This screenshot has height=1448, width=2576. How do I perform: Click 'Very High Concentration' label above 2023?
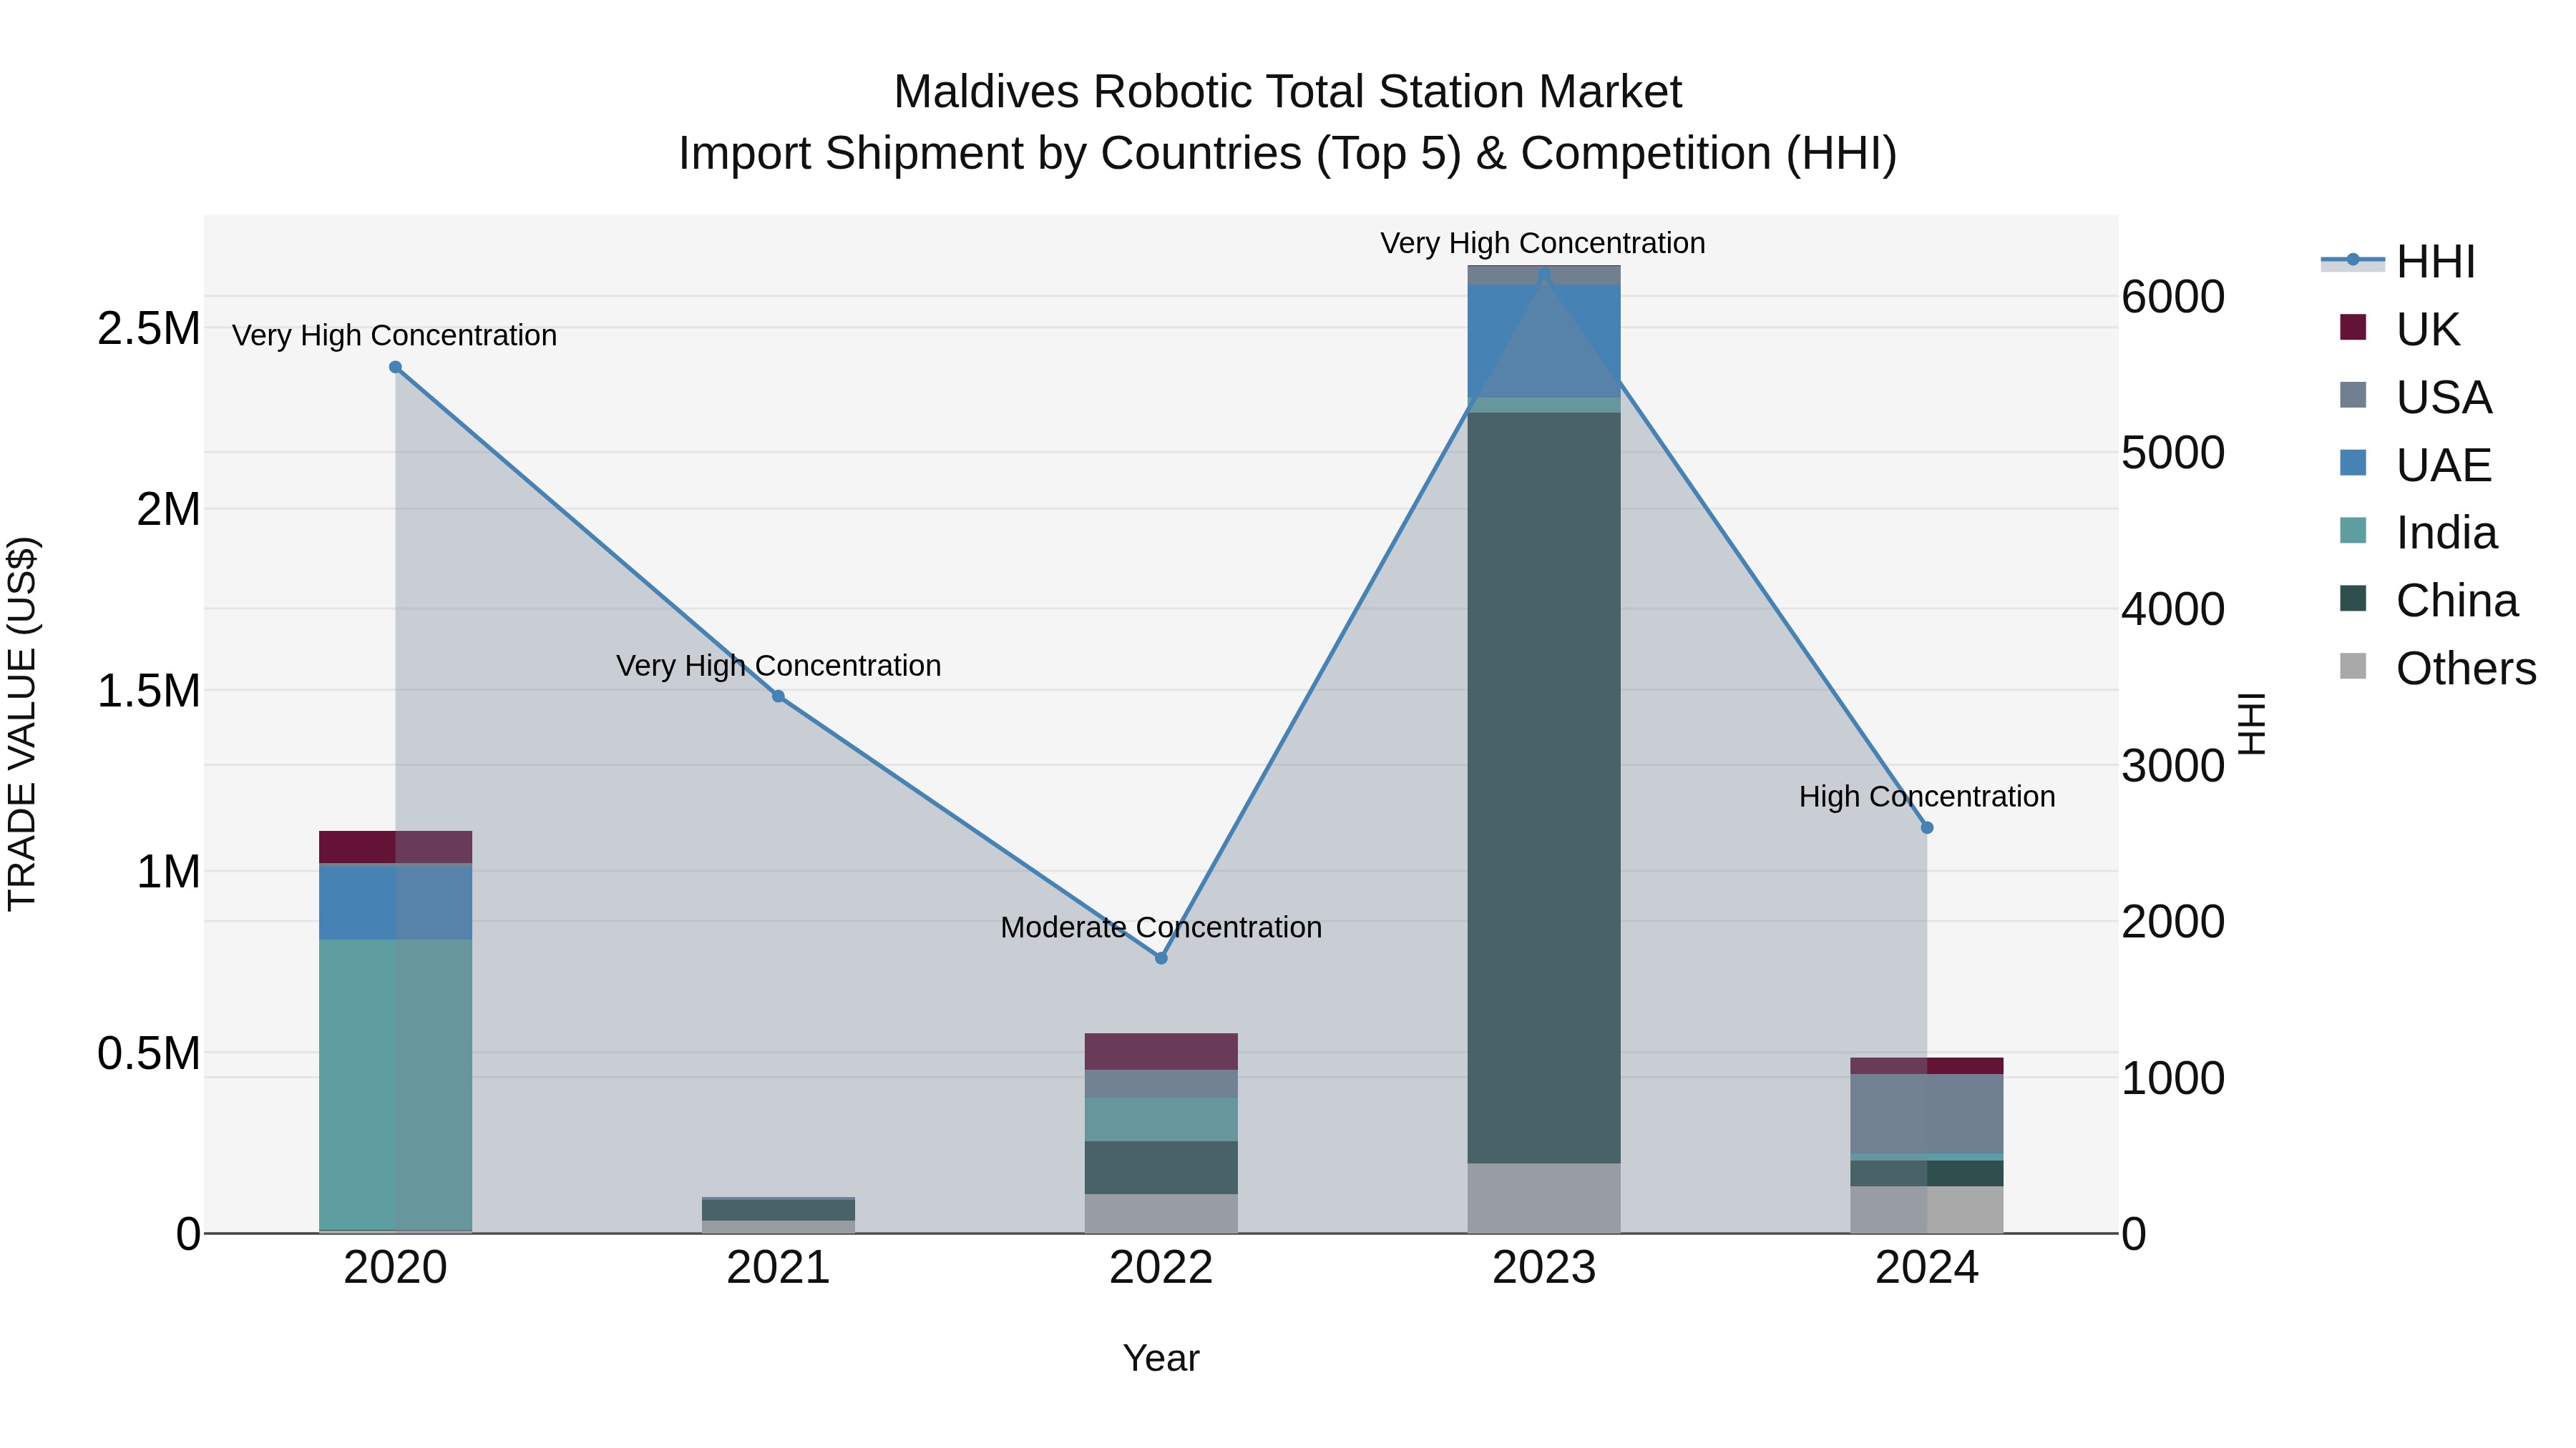(1543, 243)
